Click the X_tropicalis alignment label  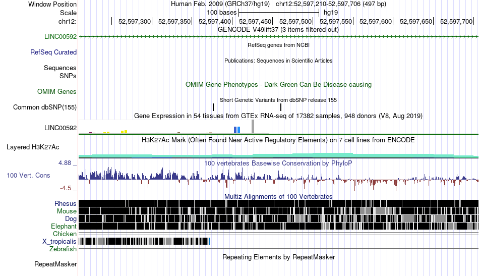(x=59, y=242)
